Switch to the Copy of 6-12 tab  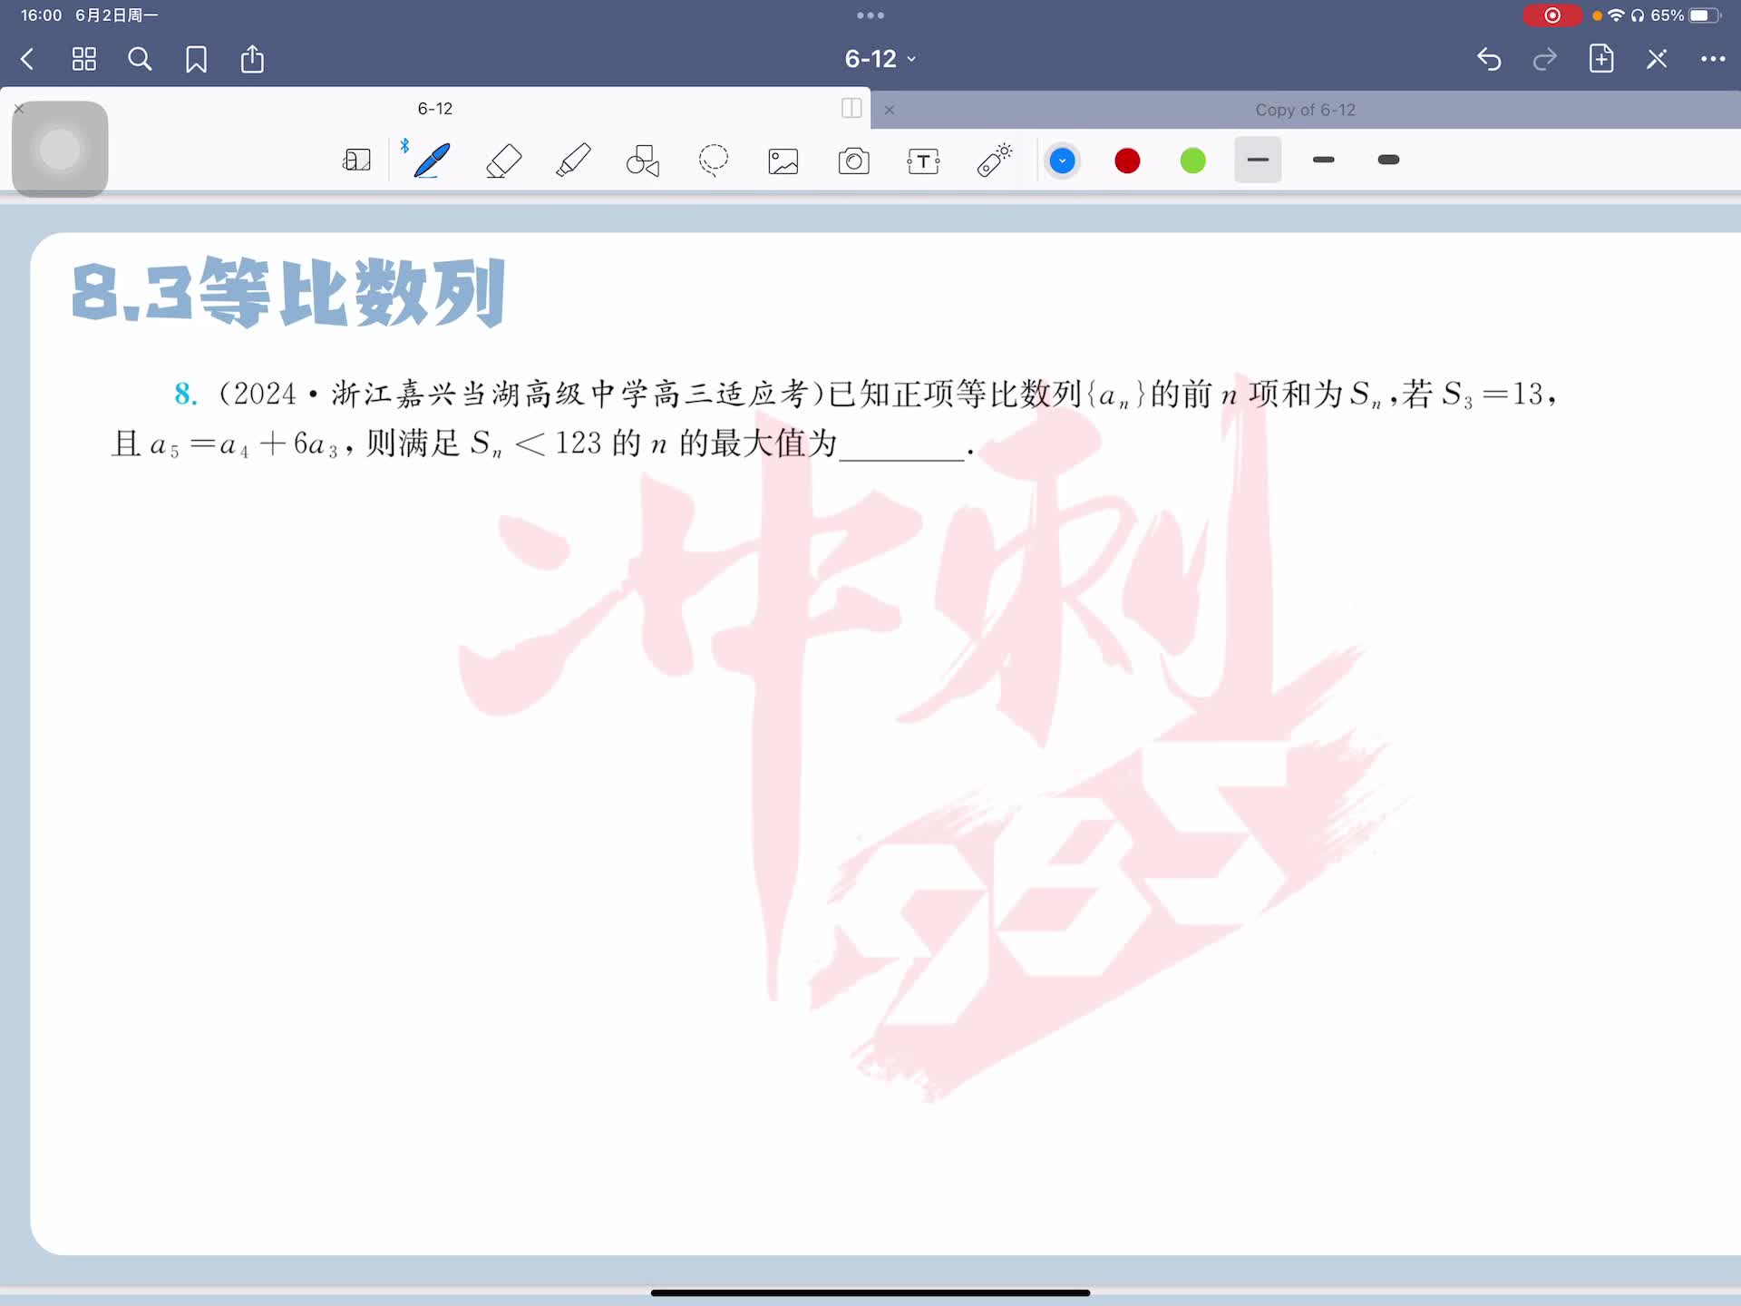[1304, 110]
